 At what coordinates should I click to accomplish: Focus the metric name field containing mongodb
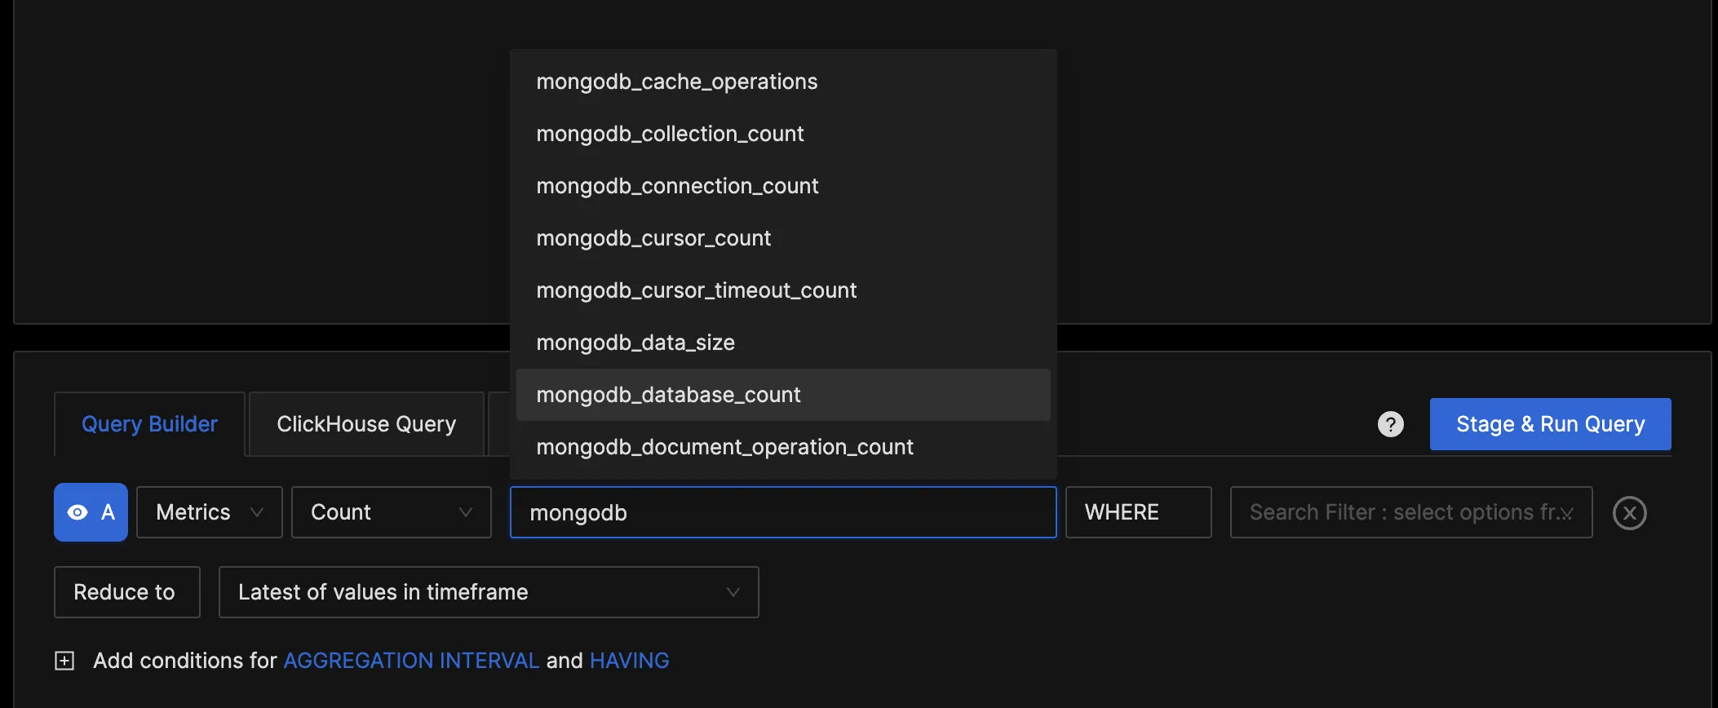click(783, 512)
